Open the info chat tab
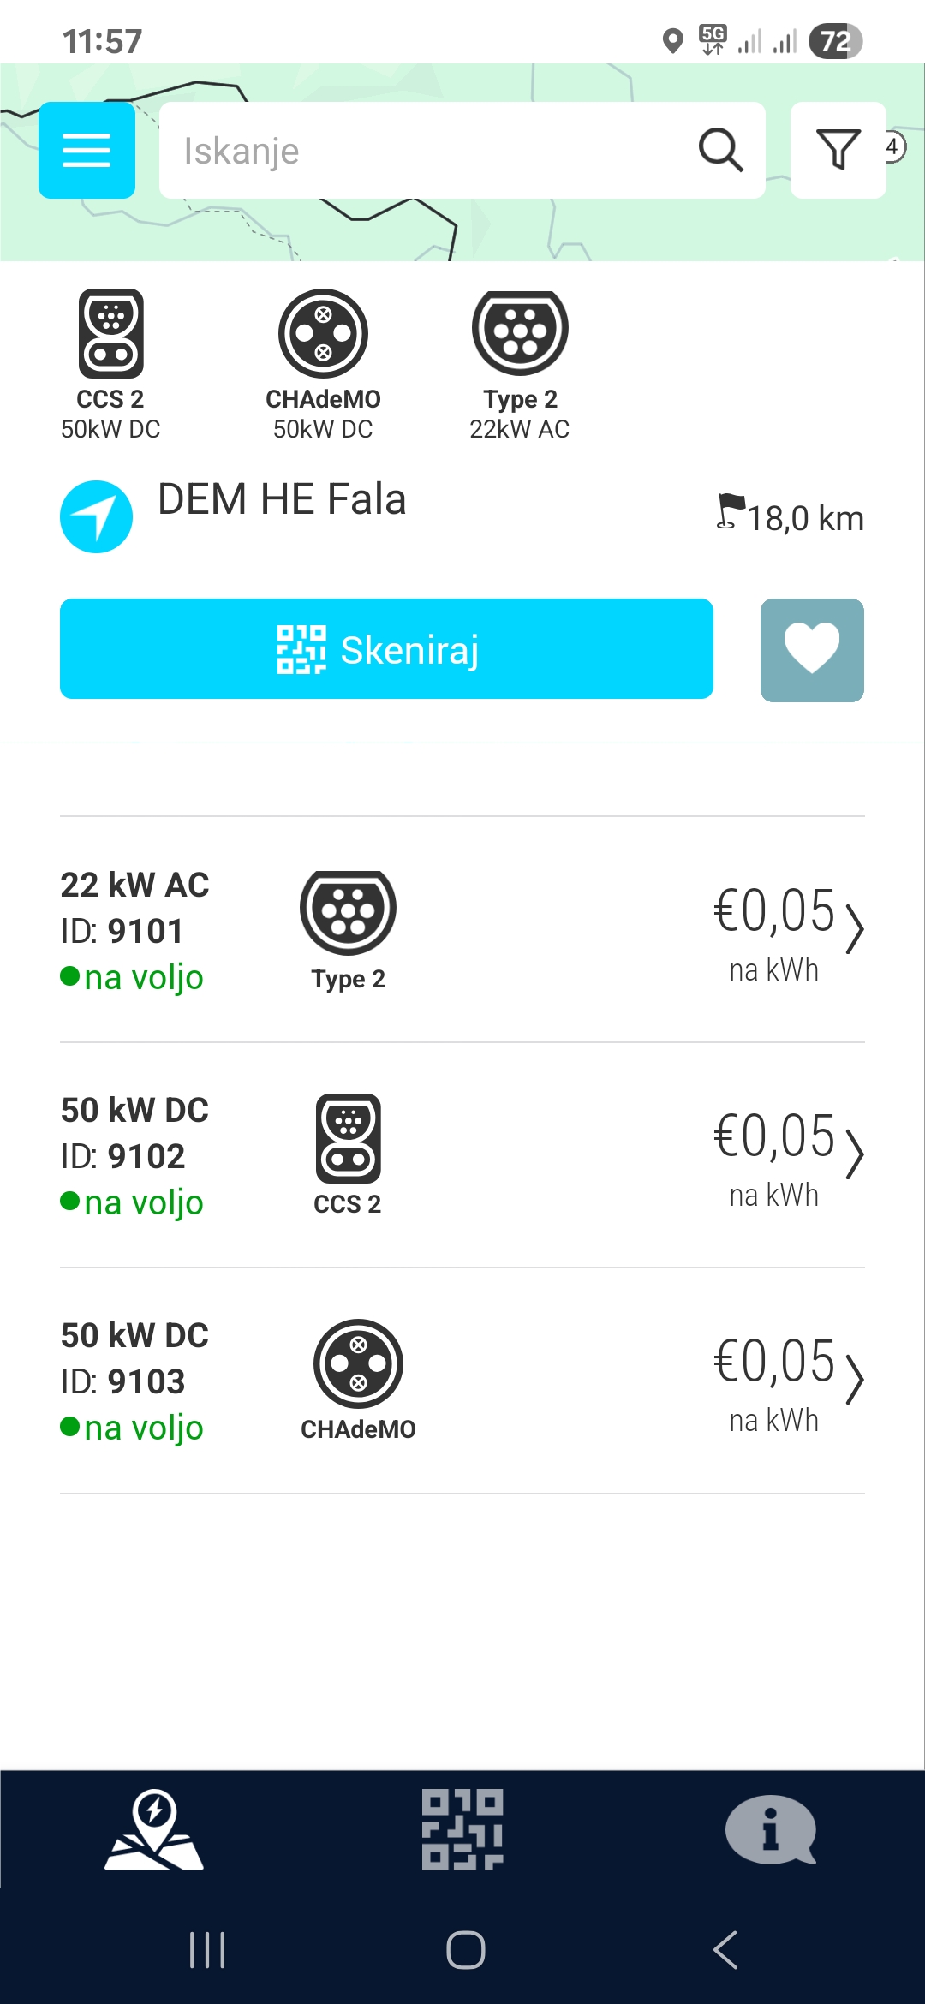 pyautogui.click(x=771, y=1829)
